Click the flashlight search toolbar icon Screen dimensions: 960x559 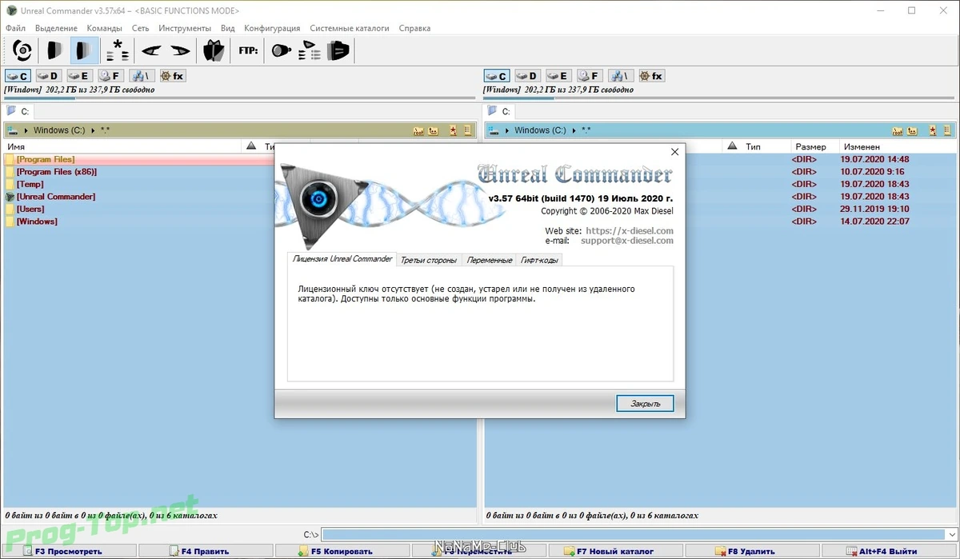coord(281,51)
